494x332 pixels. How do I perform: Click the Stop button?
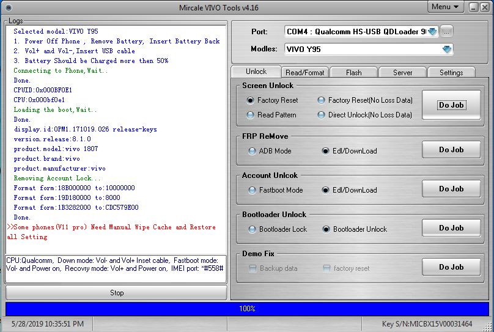pyautogui.click(x=116, y=293)
